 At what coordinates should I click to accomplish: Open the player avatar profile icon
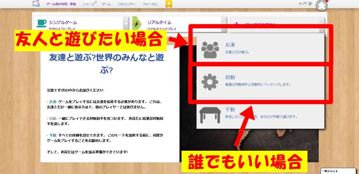321,5
